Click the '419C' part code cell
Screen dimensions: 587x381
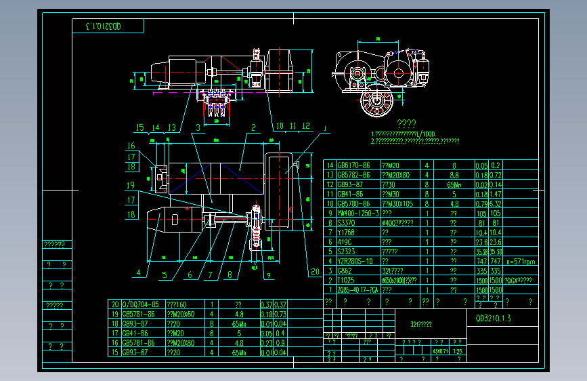345,242
